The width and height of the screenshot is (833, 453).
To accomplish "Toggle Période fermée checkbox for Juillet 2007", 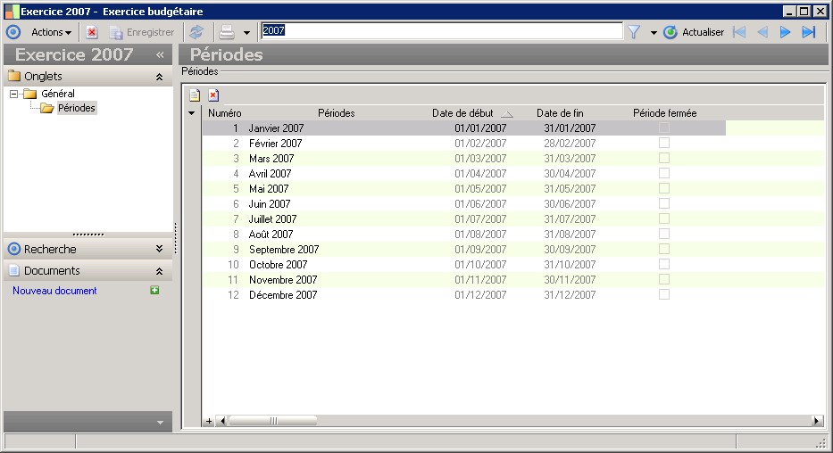I will [664, 218].
